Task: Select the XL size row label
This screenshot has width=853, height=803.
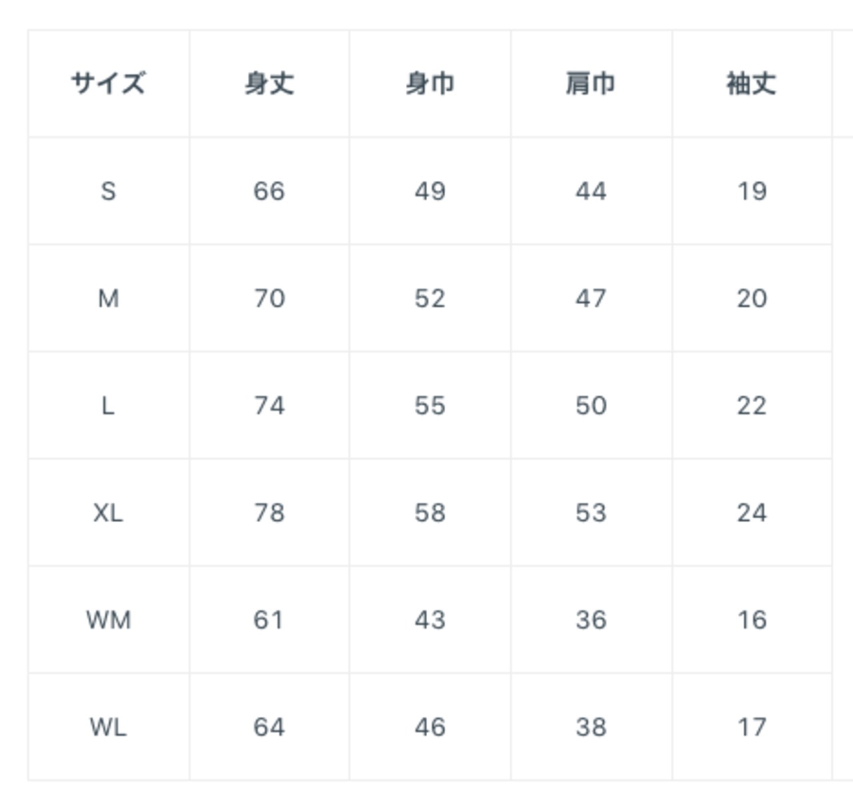Action: click(108, 513)
